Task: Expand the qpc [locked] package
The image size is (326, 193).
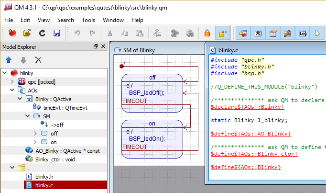Action: coord(12,81)
